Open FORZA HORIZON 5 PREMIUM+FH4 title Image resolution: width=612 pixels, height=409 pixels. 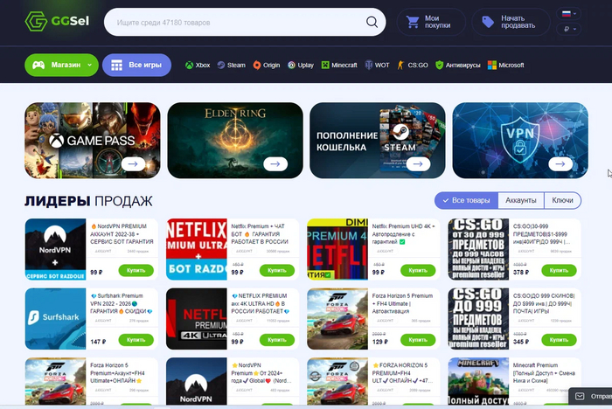[402, 372]
